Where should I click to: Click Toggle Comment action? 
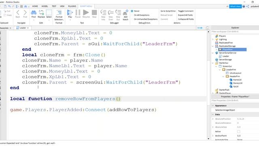186,11
